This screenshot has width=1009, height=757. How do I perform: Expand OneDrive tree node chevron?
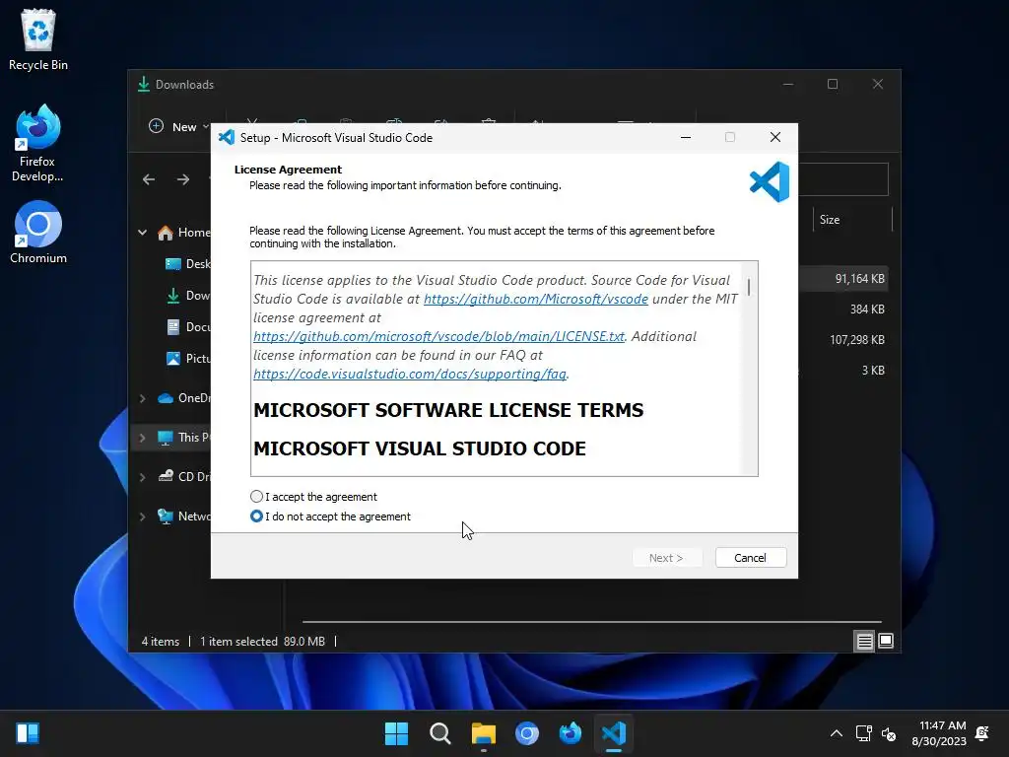(x=142, y=398)
